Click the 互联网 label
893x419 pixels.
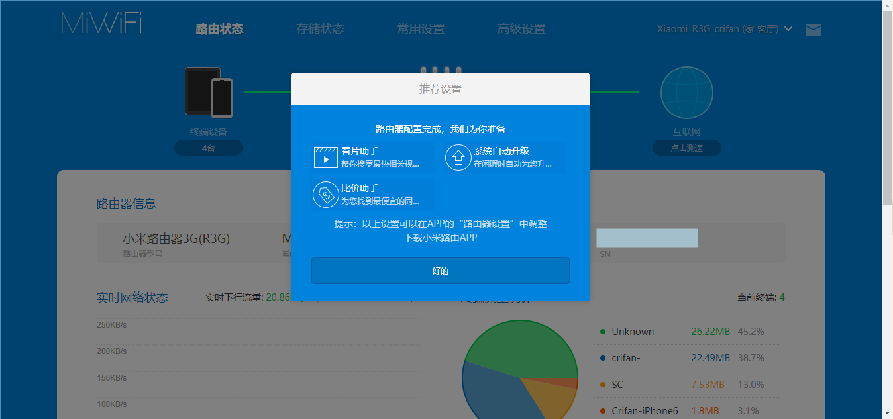pos(687,132)
